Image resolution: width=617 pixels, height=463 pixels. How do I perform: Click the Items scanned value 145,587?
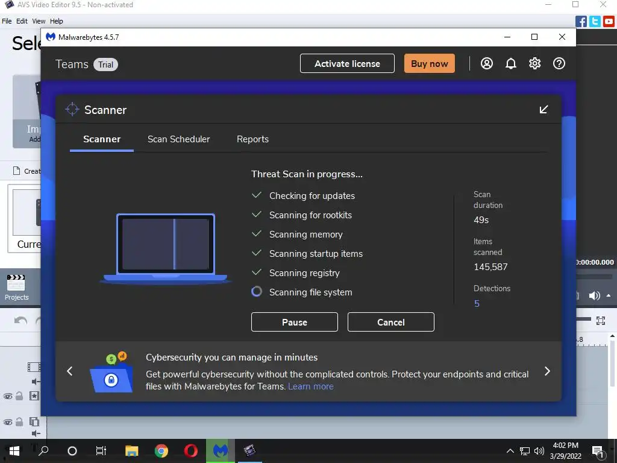pos(490,267)
